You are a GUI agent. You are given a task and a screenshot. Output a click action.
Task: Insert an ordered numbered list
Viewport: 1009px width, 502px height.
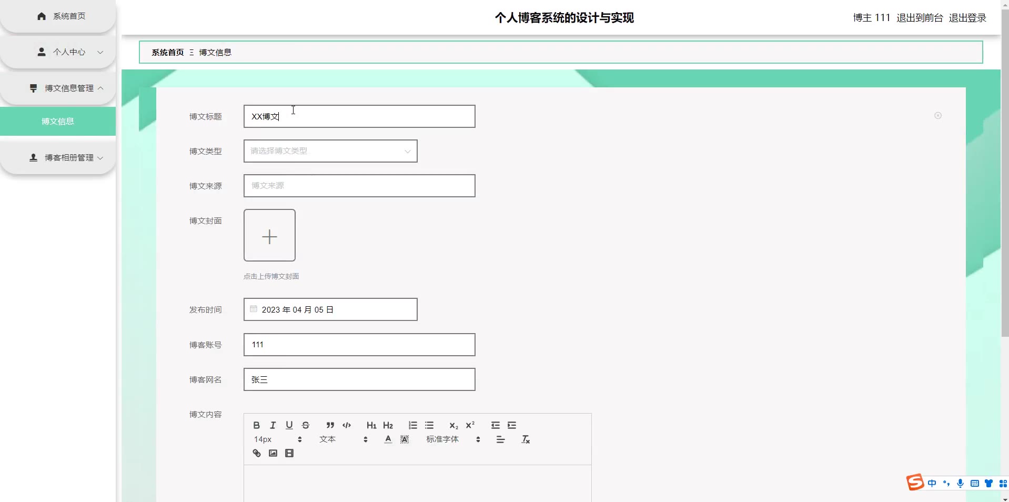click(413, 425)
